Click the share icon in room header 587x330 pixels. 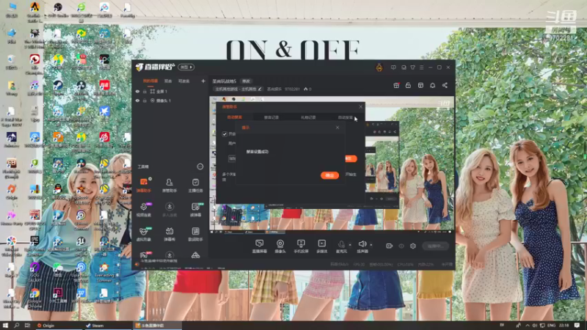(x=445, y=85)
